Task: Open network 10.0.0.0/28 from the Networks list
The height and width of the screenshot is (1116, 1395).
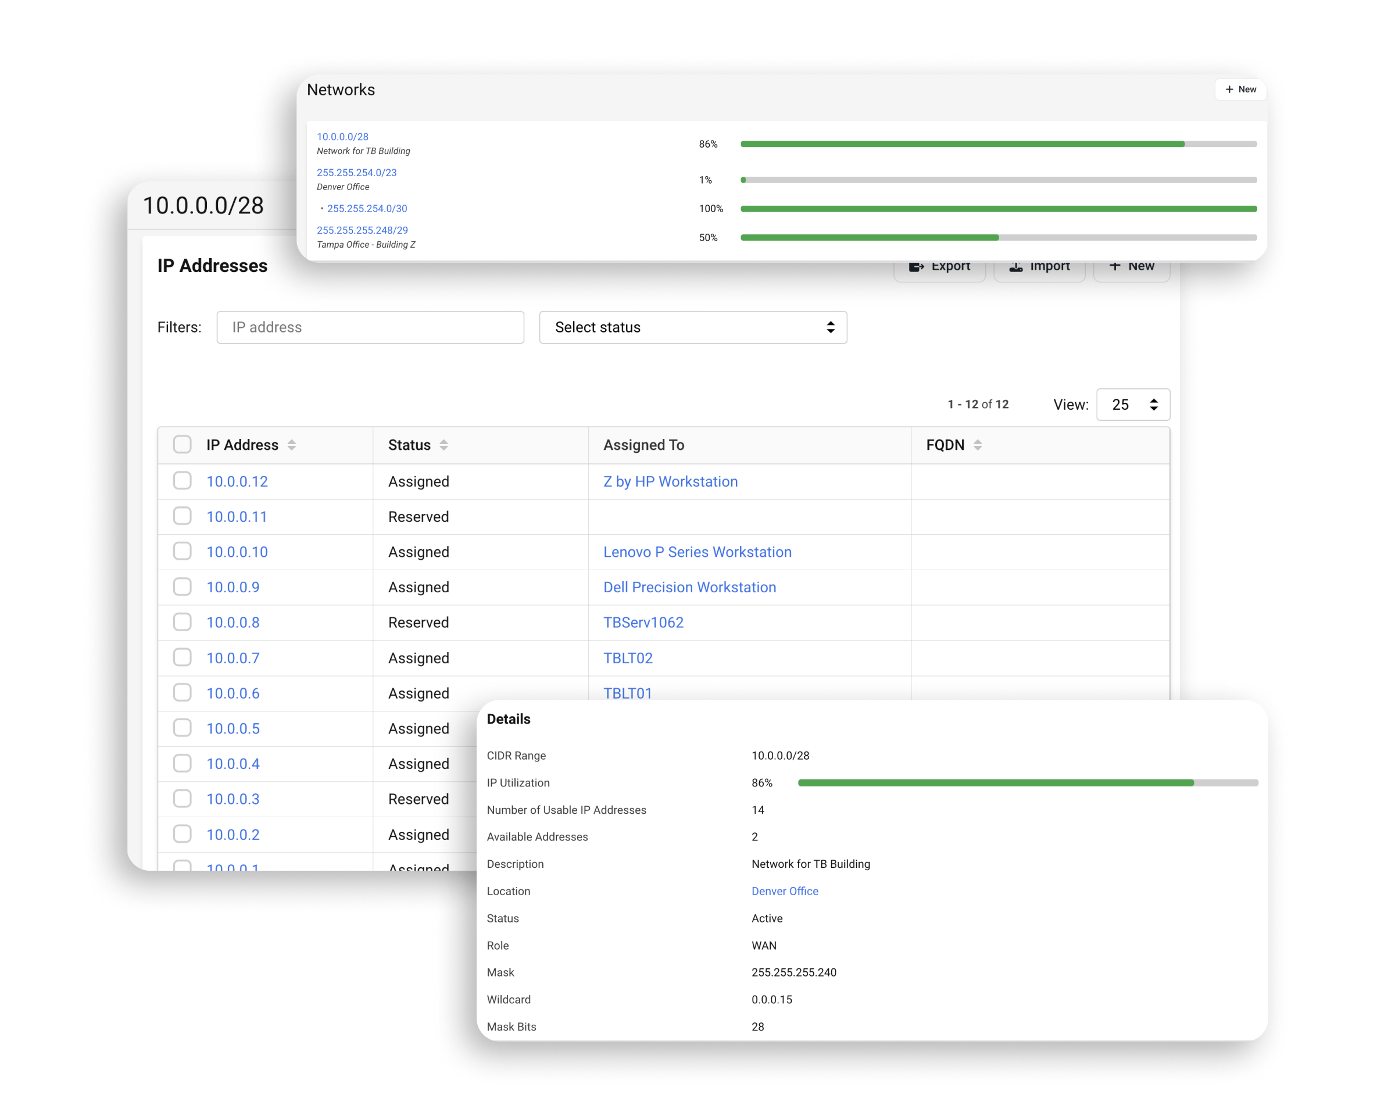Action: [342, 137]
